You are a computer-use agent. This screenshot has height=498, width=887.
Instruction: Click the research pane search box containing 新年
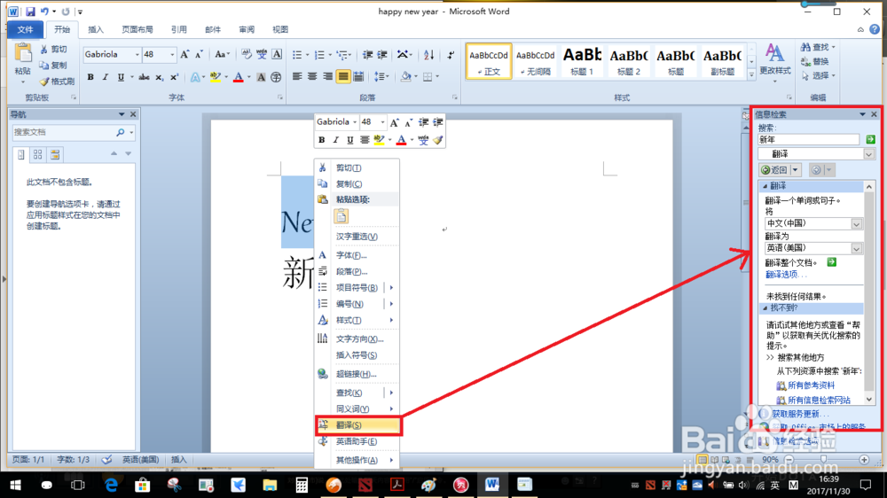click(809, 139)
